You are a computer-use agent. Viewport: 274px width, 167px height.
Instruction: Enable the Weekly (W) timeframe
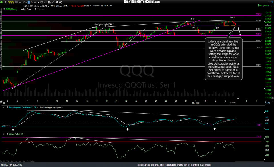coord(35,2)
